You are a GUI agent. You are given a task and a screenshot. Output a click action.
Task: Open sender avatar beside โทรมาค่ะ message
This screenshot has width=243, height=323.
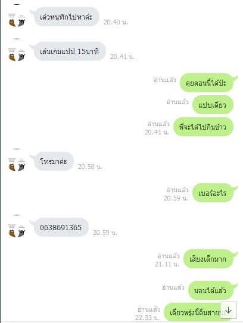click(x=17, y=165)
